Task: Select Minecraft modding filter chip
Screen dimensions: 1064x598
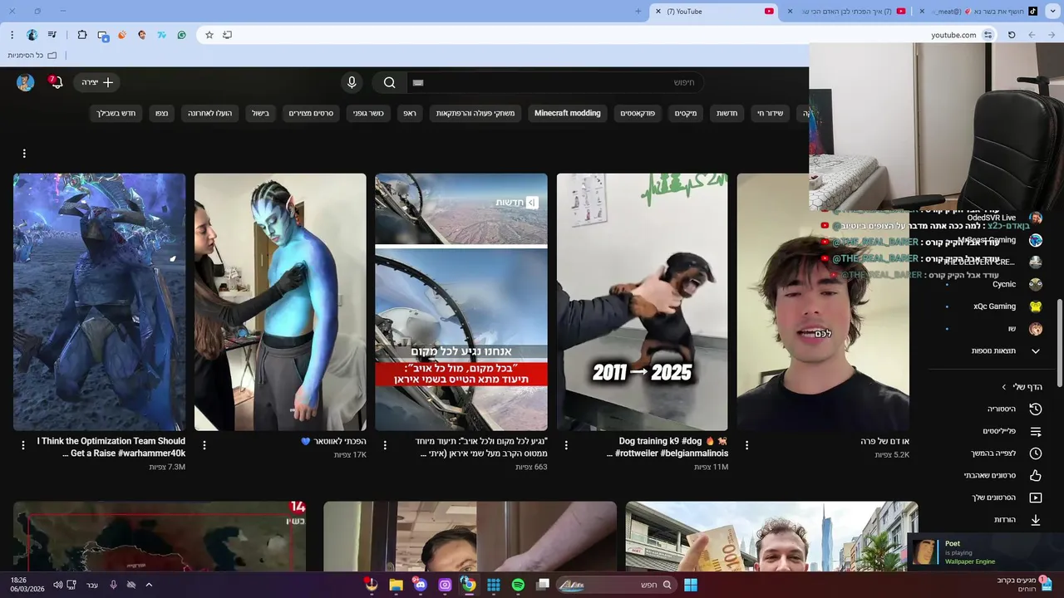Action: (568, 113)
